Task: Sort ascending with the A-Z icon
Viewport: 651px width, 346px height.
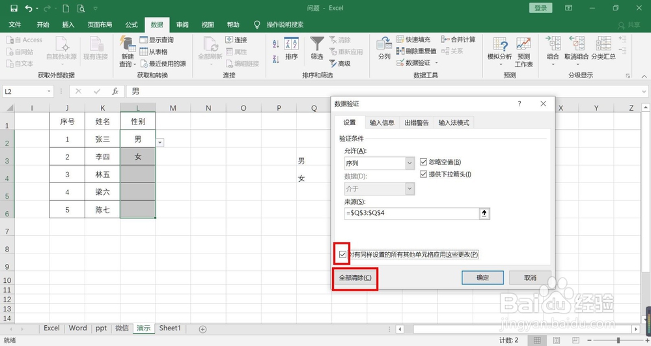Action: [275, 43]
